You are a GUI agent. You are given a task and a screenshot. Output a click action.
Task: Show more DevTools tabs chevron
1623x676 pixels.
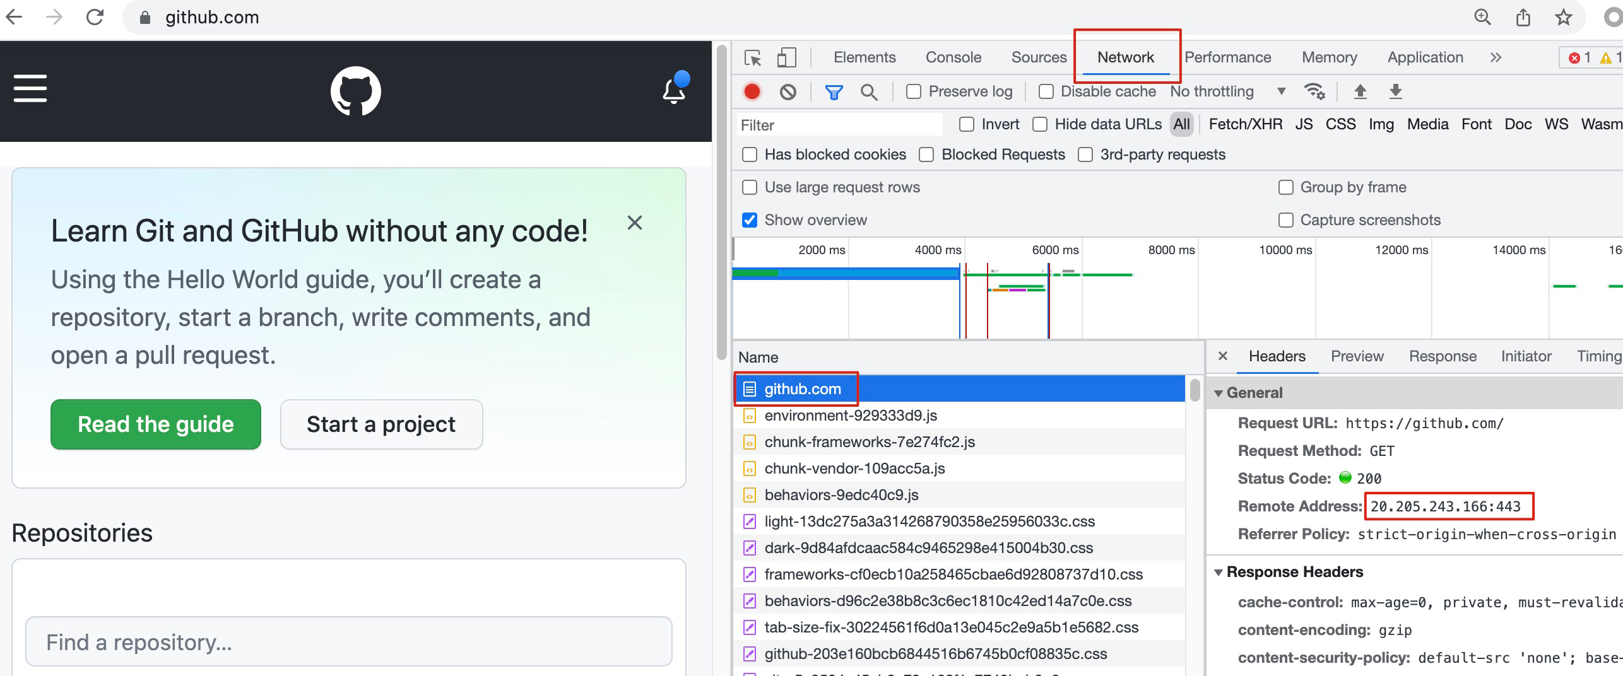tap(1496, 58)
